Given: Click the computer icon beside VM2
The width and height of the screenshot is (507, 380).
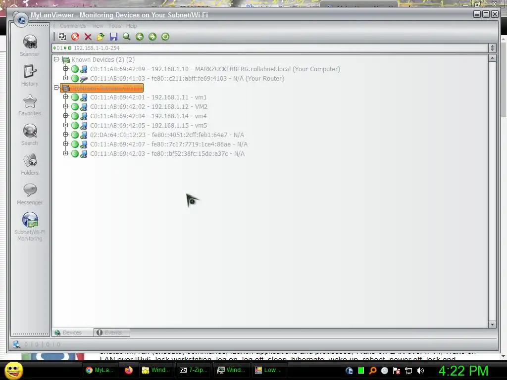Looking at the screenshot, I should tap(84, 107).
